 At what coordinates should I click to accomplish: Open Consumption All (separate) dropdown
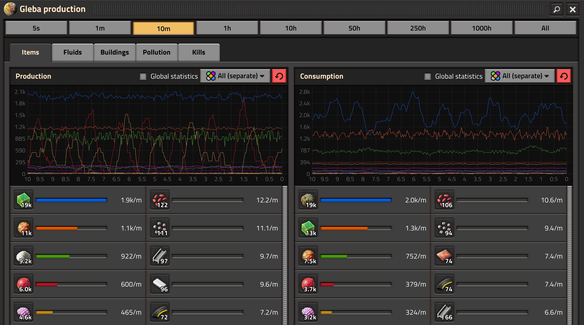(x=520, y=76)
